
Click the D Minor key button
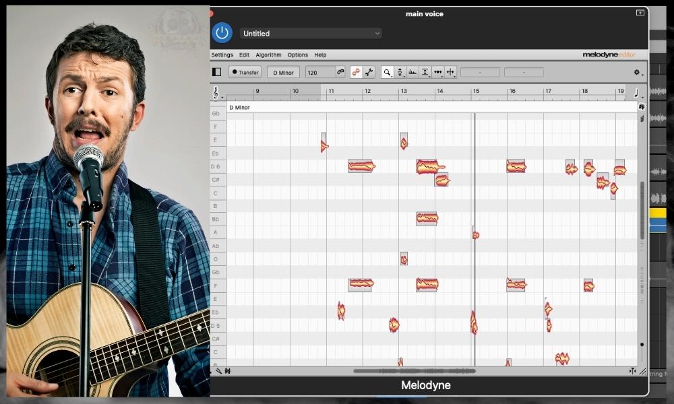[283, 72]
